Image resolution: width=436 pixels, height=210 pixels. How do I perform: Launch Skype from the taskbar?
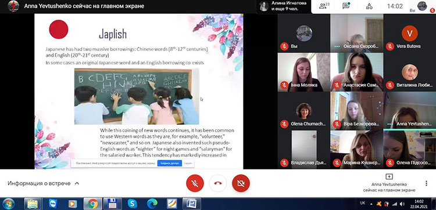tap(133, 204)
